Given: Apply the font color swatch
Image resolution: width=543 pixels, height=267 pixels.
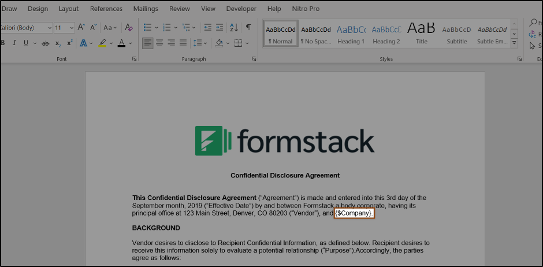Looking at the screenshot, I should click(x=121, y=43).
